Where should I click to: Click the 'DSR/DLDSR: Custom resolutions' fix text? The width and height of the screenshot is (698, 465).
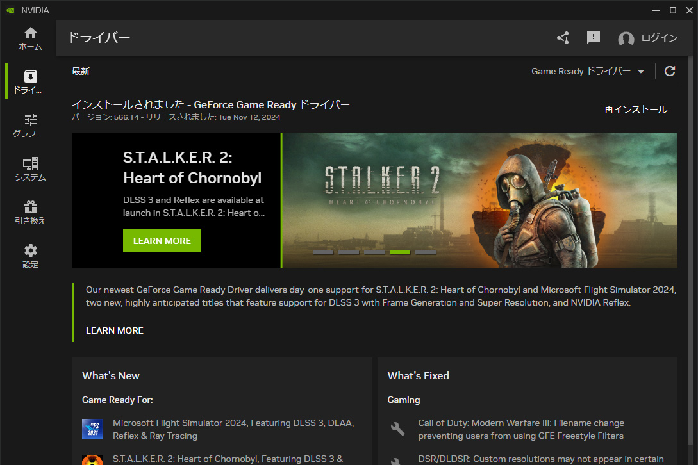(541, 459)
